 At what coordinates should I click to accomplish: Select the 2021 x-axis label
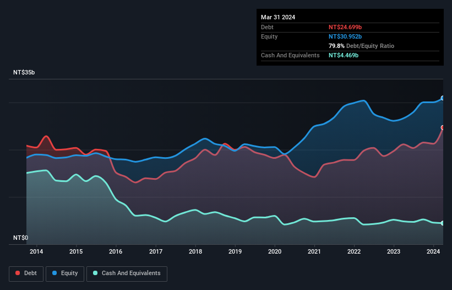[314, 251]
